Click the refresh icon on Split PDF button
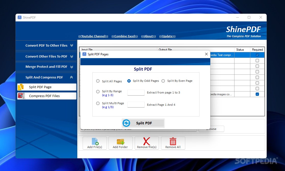 pyautogui.click(x=126, y=123)
